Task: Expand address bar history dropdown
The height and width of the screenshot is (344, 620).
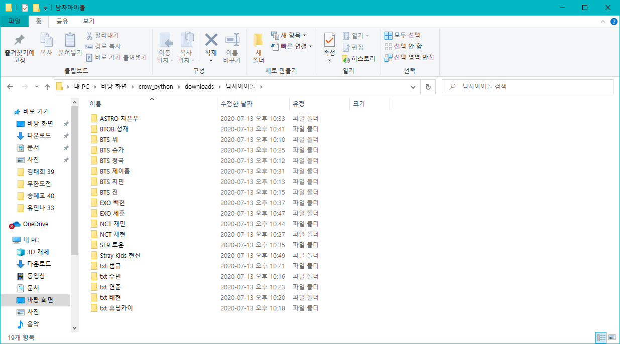Action: point(413,87)
